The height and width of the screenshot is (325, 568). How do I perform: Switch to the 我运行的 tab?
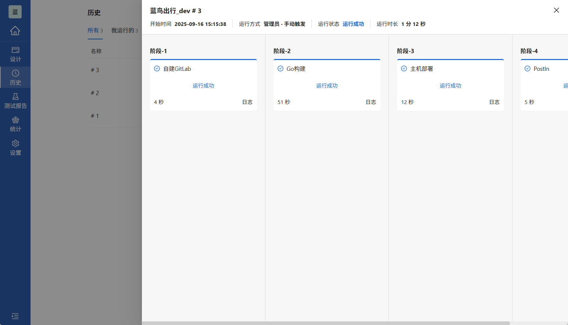[x=125, y=30]
